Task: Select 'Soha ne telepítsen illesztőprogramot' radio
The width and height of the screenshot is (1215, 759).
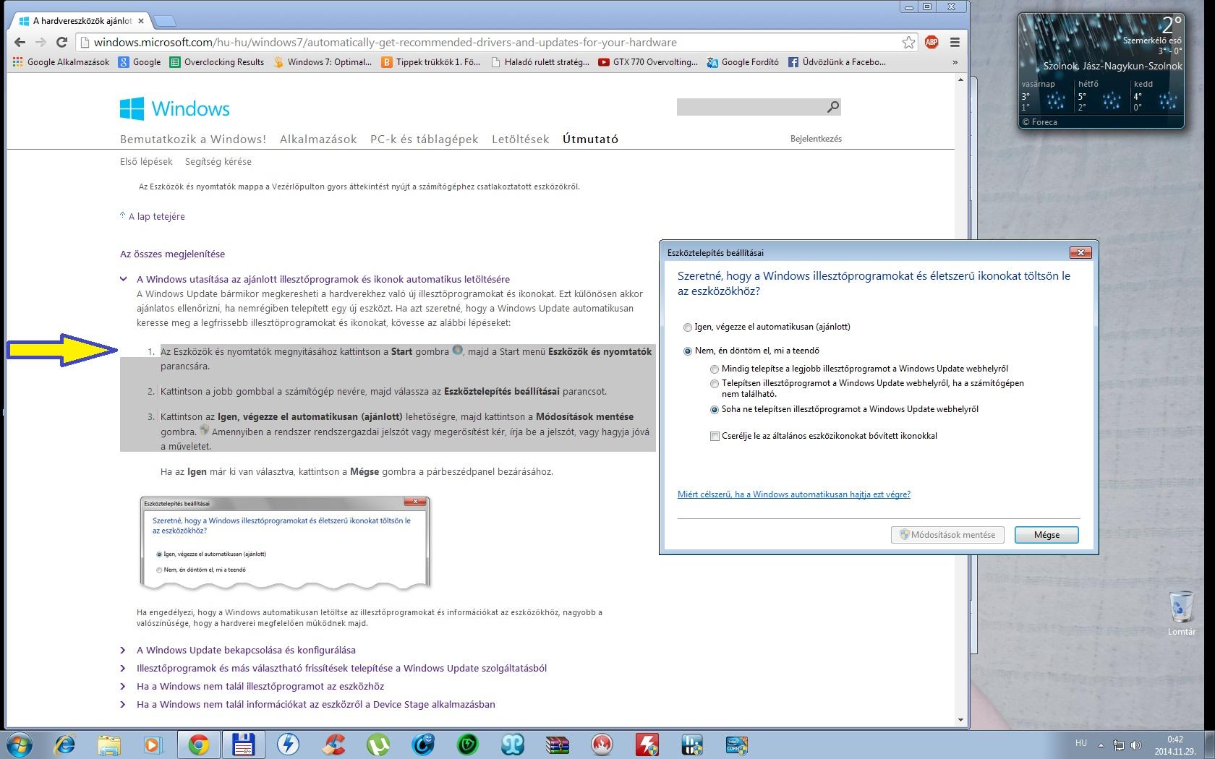Action: [715, 410]
